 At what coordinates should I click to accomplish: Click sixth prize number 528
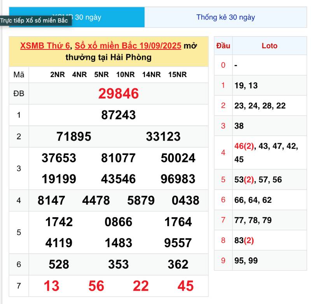pyautogui.click(x=59, y=264)
